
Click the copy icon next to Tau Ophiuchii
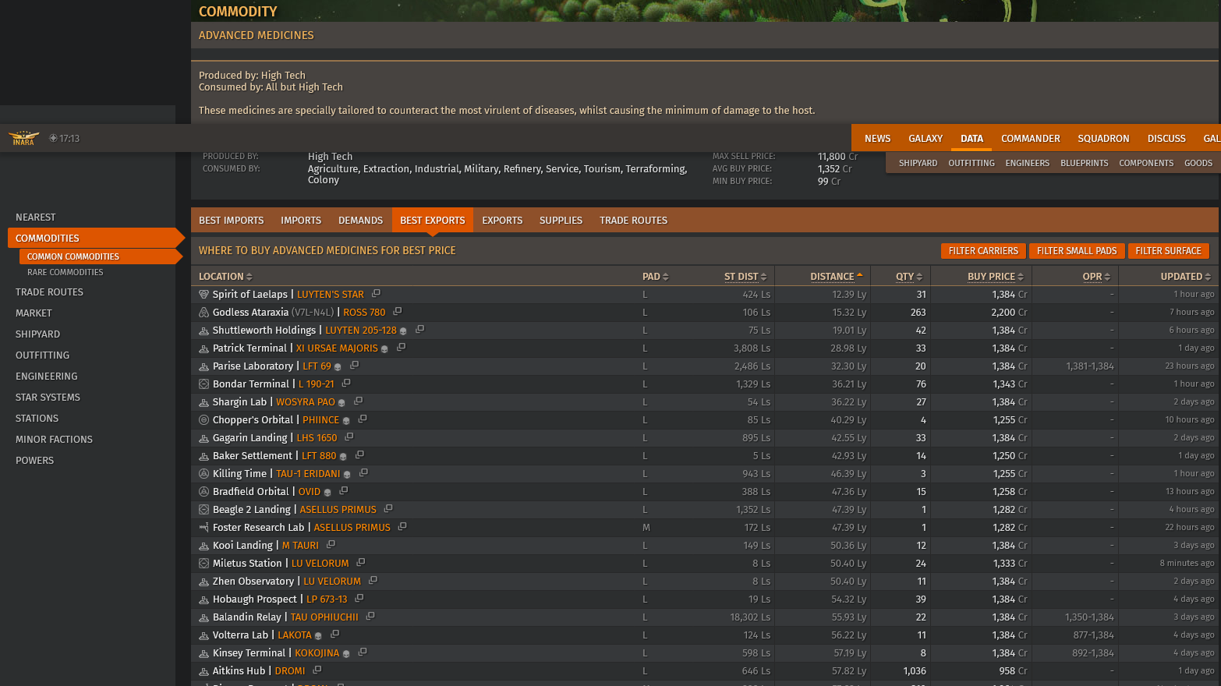pyautogui.click(x=370, y=617)
